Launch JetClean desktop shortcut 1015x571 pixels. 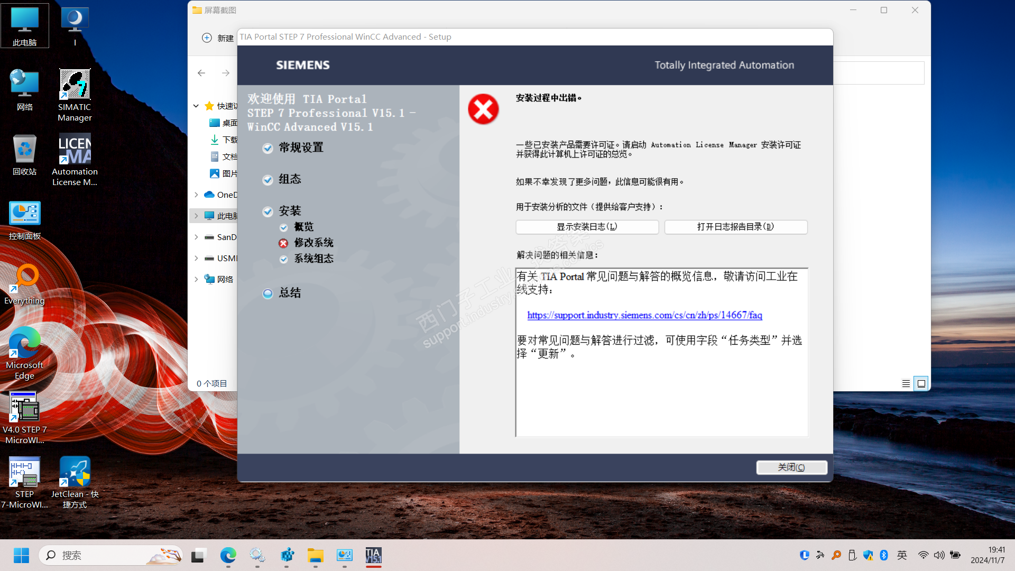pyautogui.click(x=75, y=472)
